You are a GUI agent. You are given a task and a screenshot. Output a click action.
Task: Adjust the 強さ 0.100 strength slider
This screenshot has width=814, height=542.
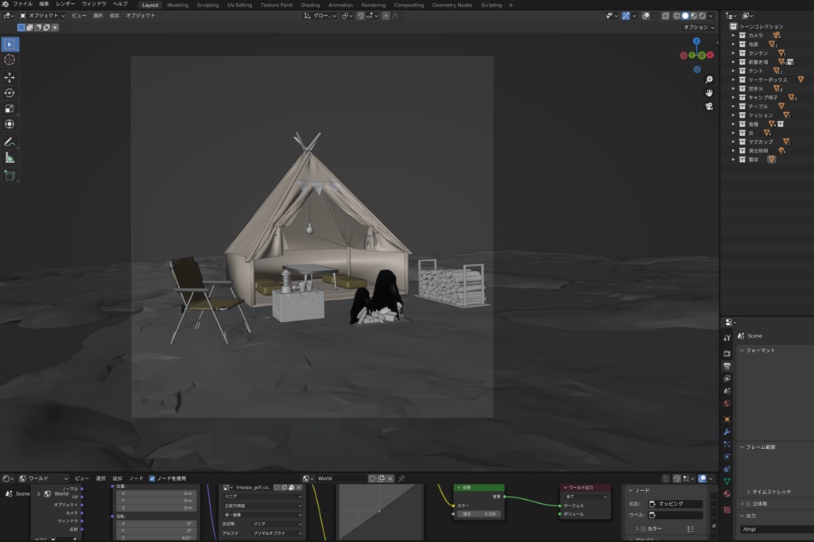tap(479, 514)
